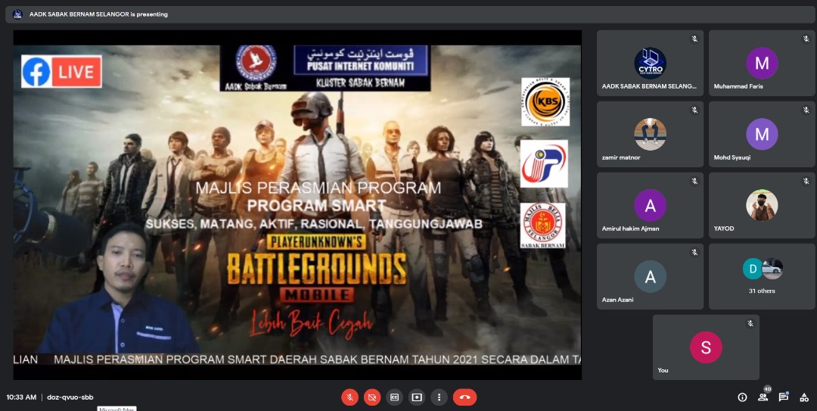Image resolution: width=817 pixels, height=411 pixels.
Task: Select Mohd Syauqi participant tile
Action: (x=762, y=134)
